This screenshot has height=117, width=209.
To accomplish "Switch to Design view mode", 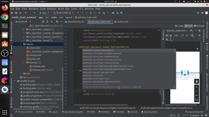I will (199, 26).
